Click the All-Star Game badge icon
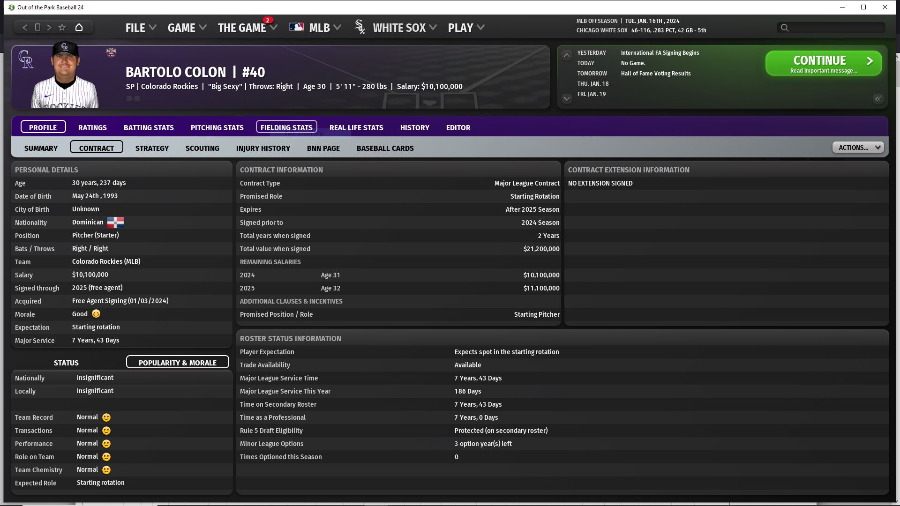900x506 pixels. [x=111, y=52]
